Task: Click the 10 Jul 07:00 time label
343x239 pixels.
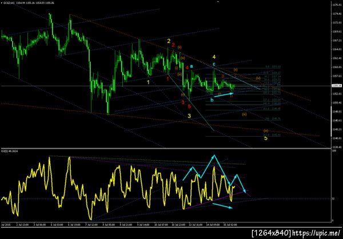Action: [x=160, y=225]
